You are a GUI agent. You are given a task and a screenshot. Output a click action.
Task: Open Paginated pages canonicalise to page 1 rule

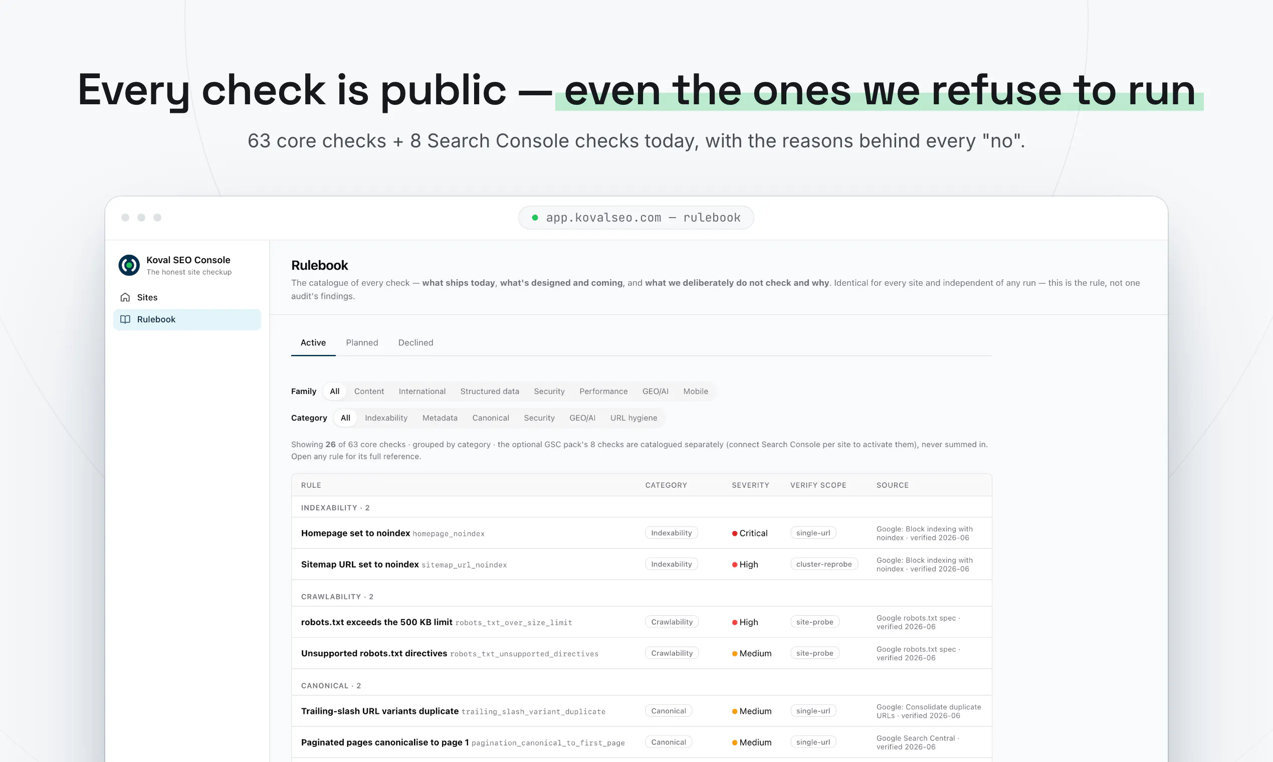coord(642,742)
